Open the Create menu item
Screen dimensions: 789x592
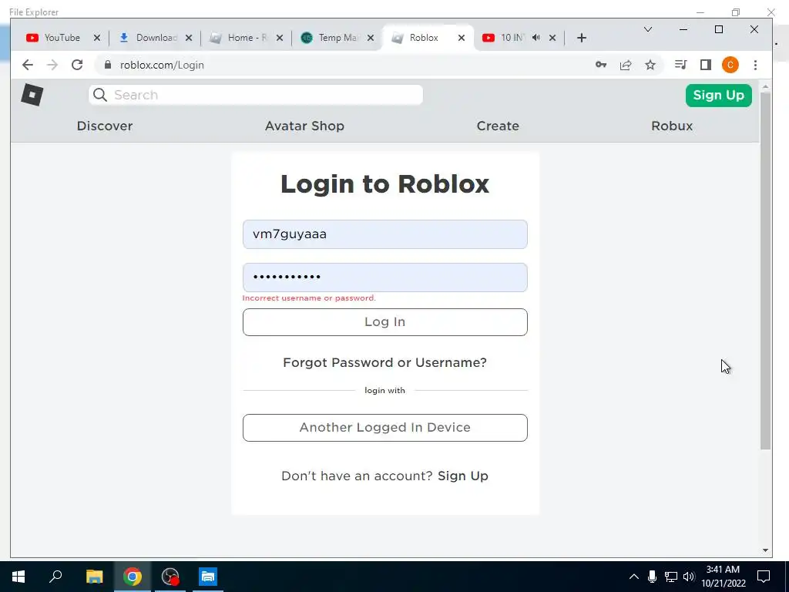pyautogui.click(x=498, y=126)
